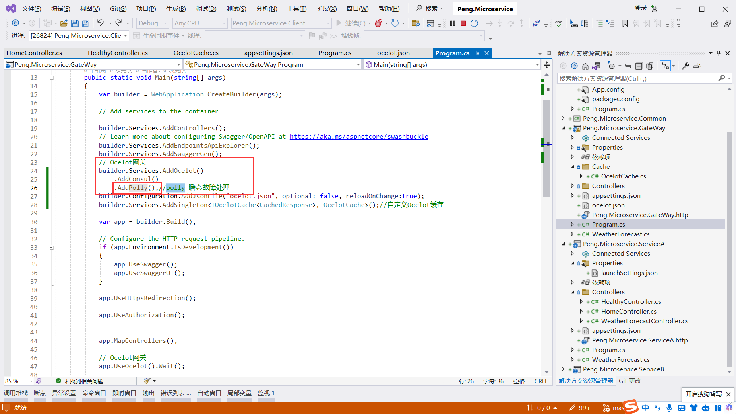Navigate backward with the blue back arrow
The height and width of the screenshot is (414, 736).
[15, 23]
